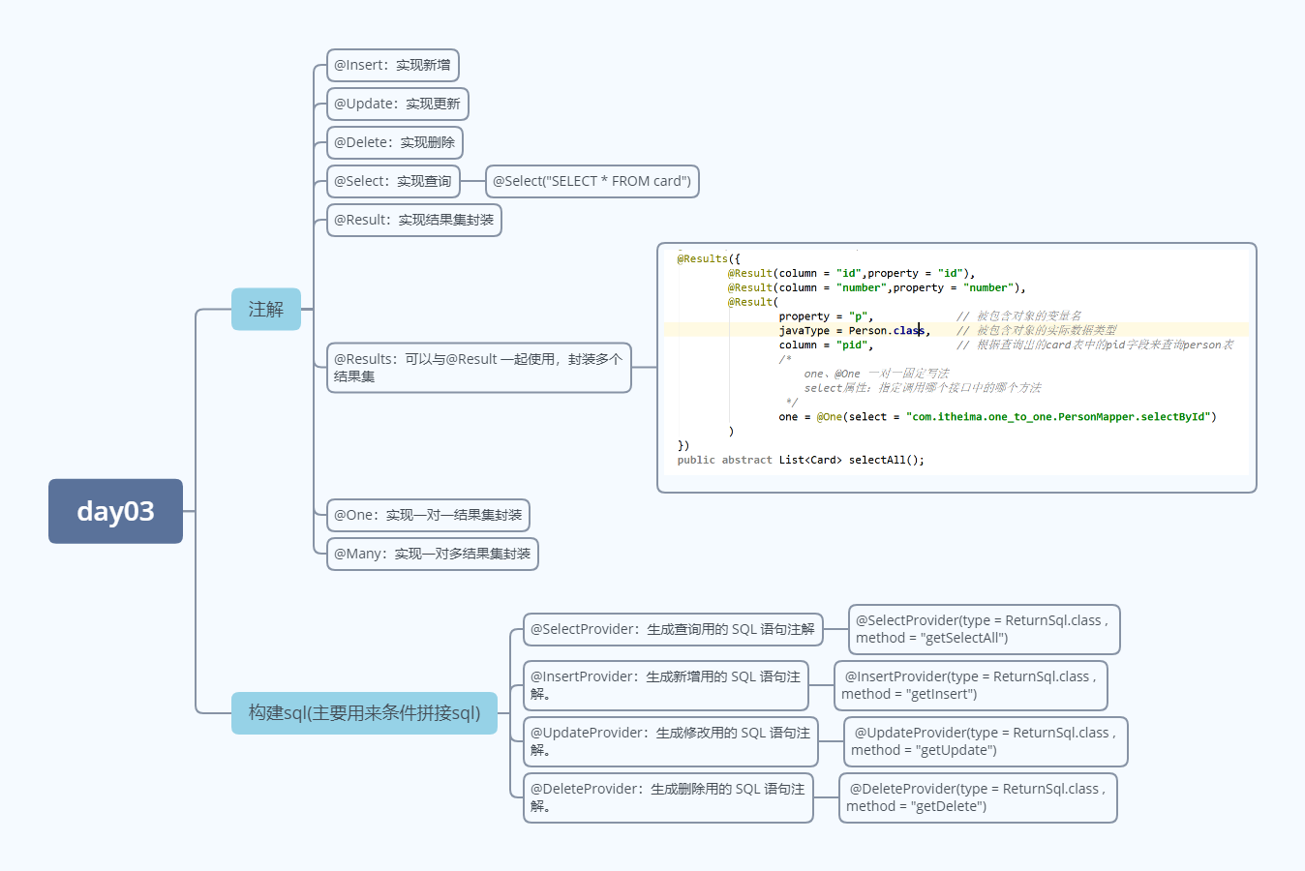This screenshot has width=1305, height=871.
Task: Select the @Results 封装多个结果集 node
Action: coord(478,368)
